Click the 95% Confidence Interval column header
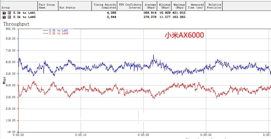This screenshot has height=139, width=271. point(130,6)
